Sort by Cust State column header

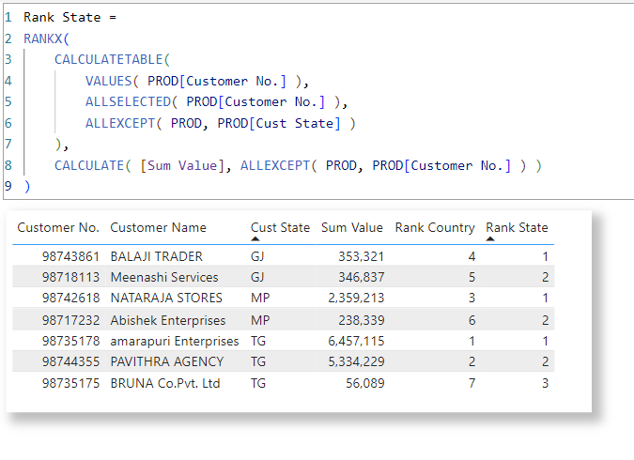click(280, 227)
